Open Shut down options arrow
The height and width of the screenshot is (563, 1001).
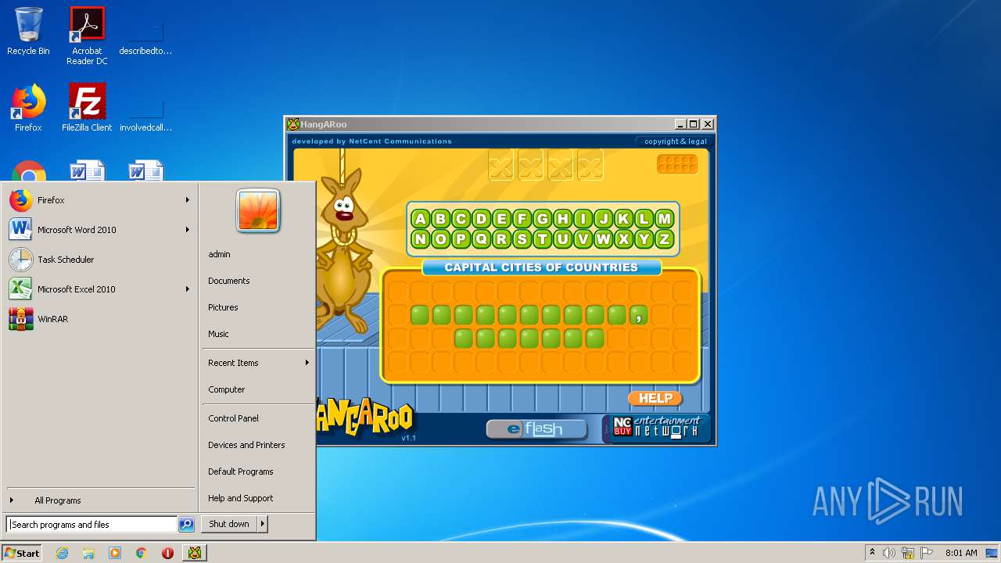pyautogui.click(x=263, y=524)
